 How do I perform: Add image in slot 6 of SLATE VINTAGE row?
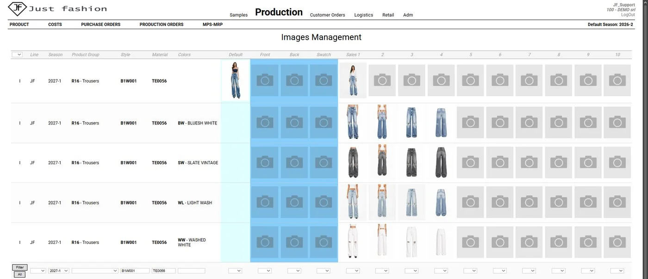click(500, 162)
